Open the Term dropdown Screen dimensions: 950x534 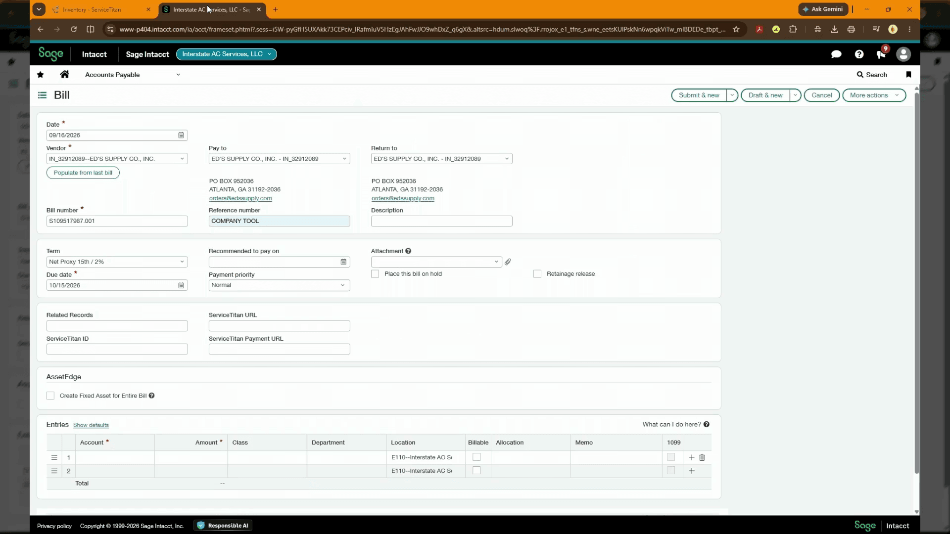(182, 262)
